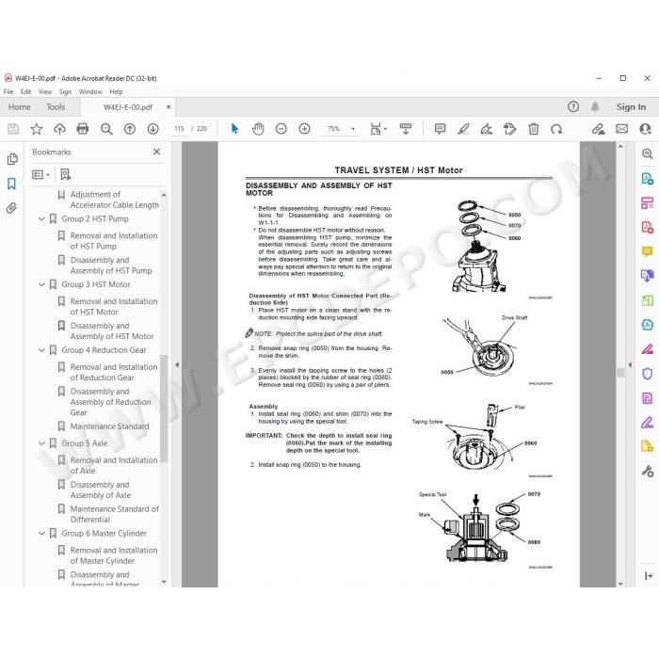Select the highlight text pen
This screenshot has width=659, height=659.
click(463, 129)
